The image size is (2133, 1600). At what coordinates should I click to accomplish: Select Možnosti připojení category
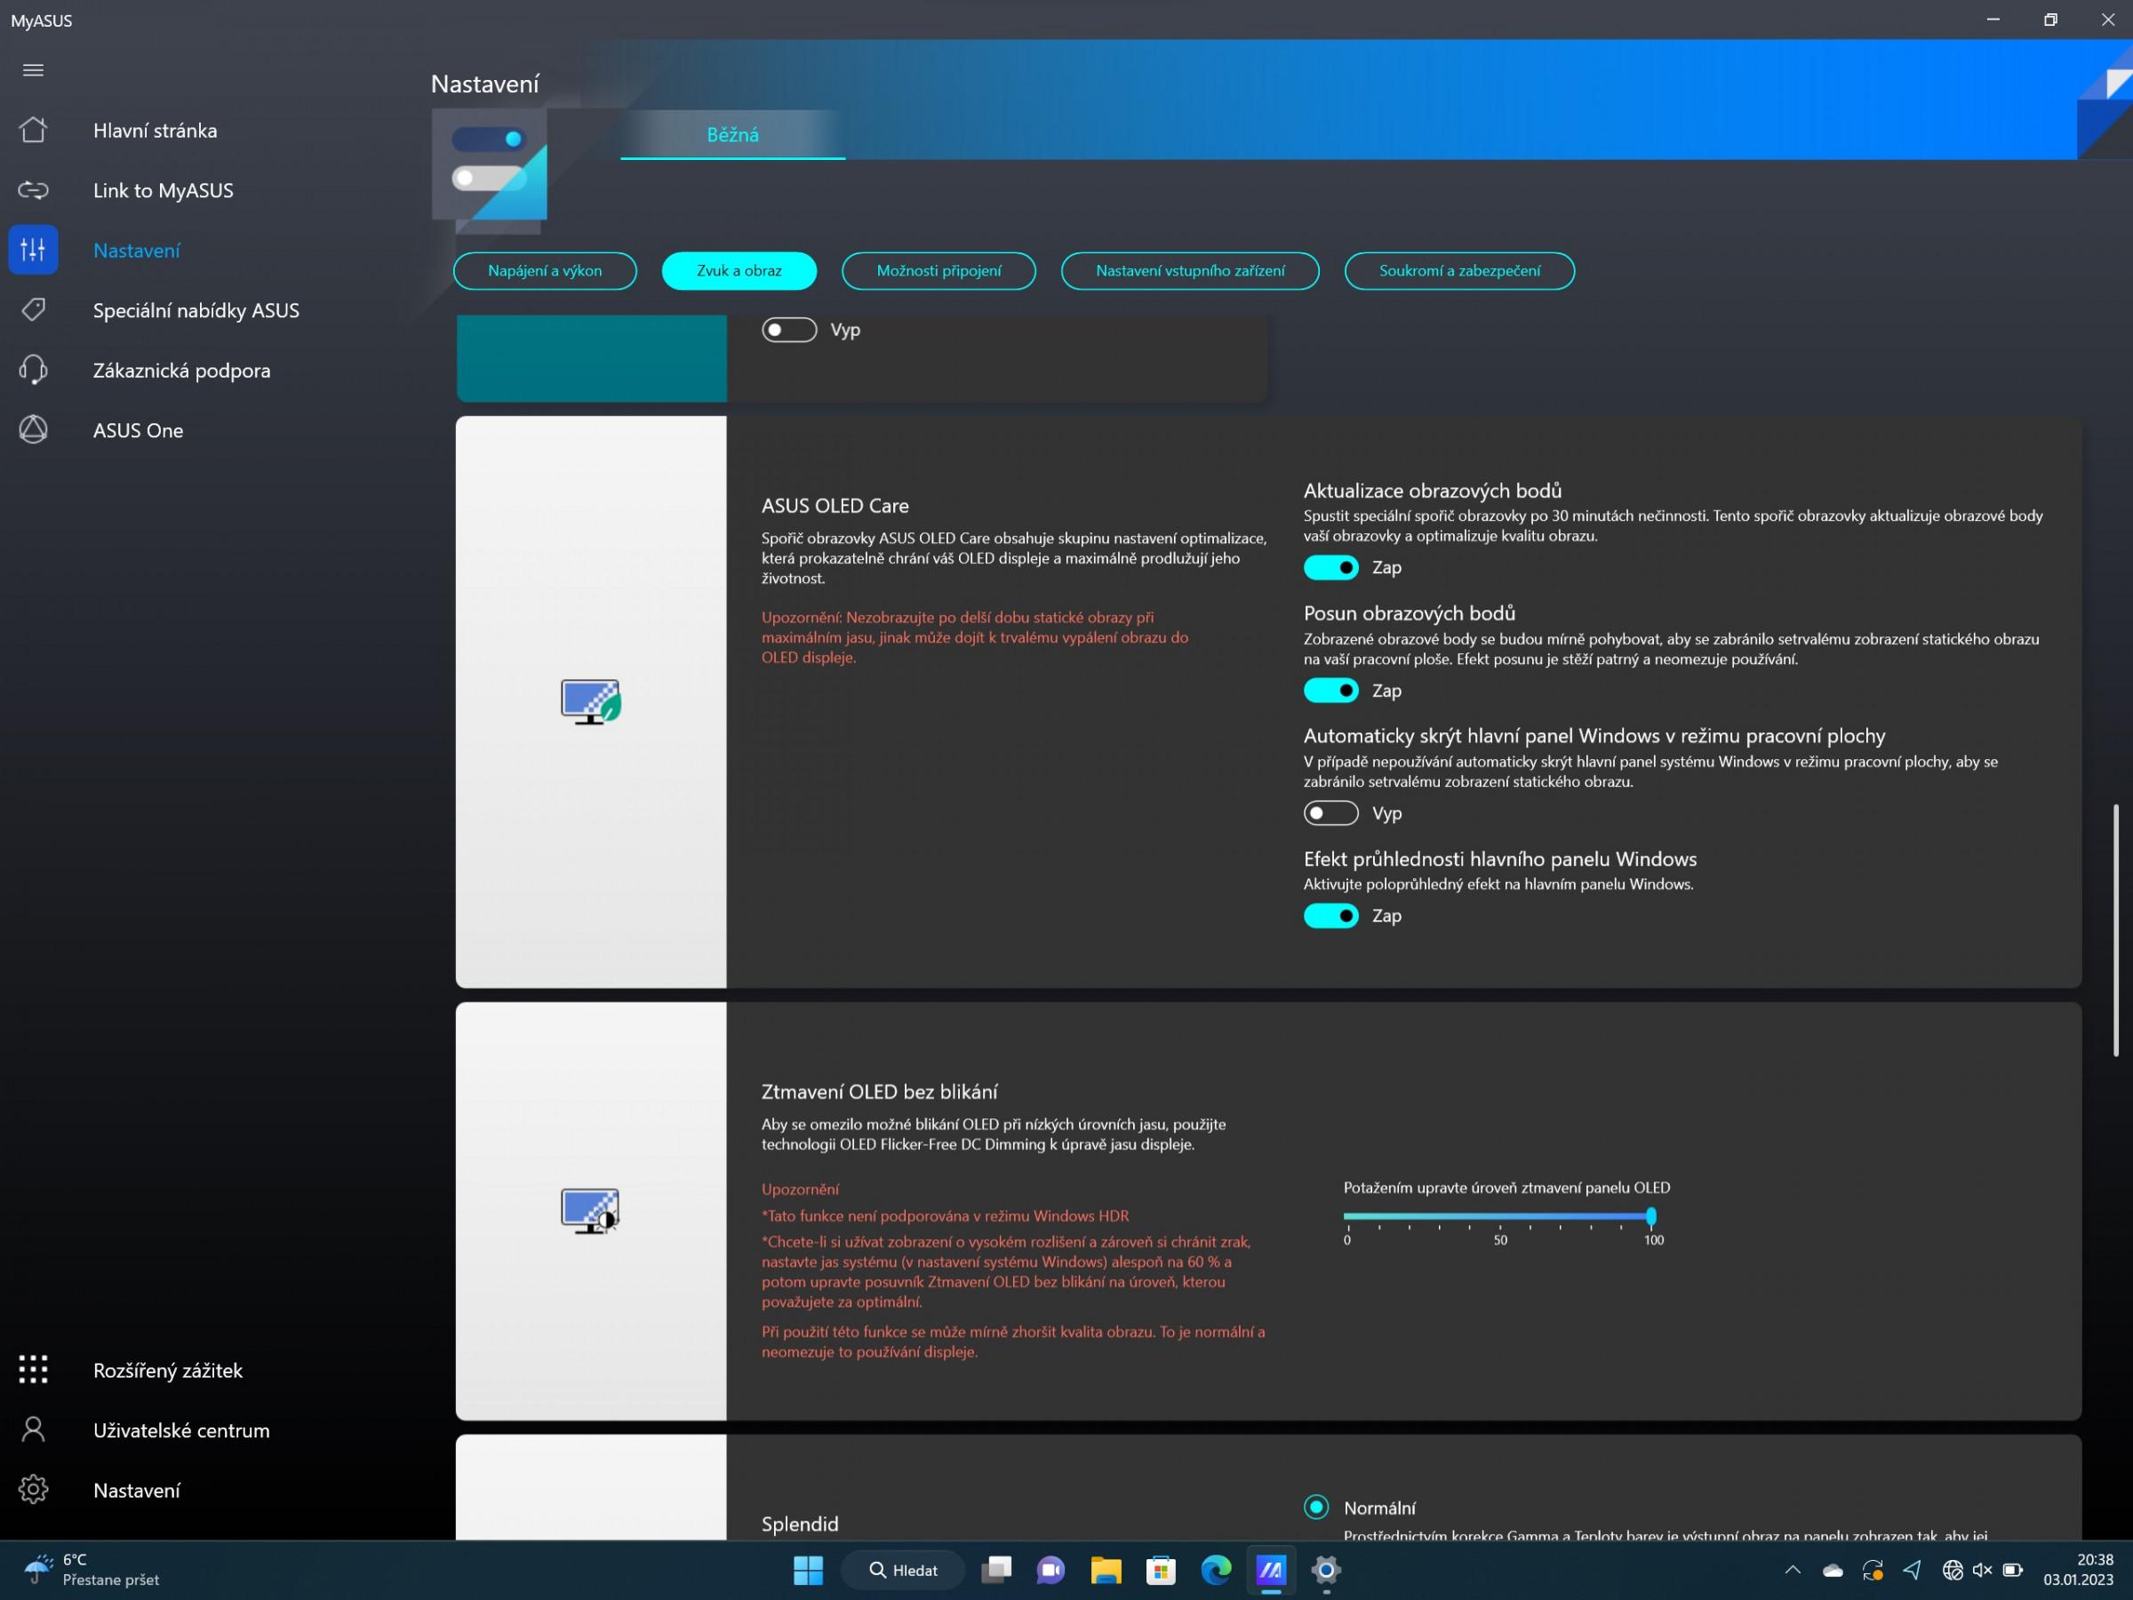coord(939,271)
